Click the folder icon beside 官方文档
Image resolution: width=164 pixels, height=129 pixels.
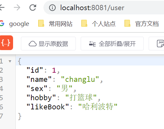[127, 23]
